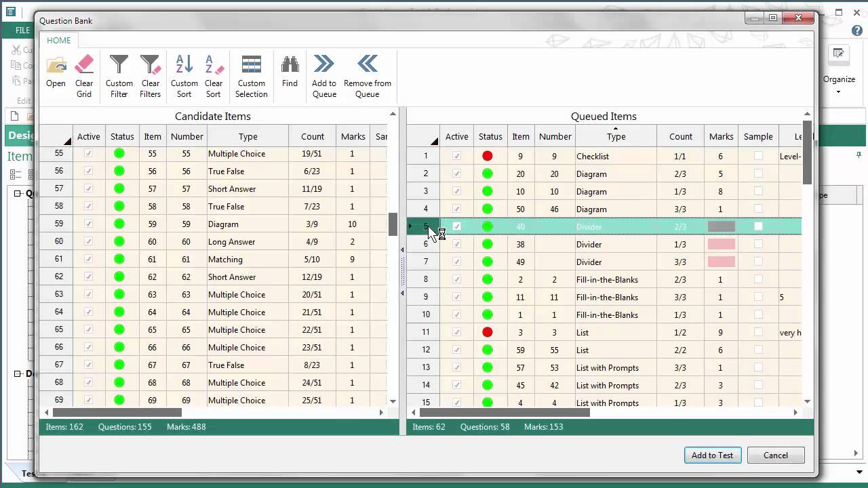Click the green status dot for candidate item 59
Image resolution: width=868 pixels, height=488 pixels.
(119, 224)
